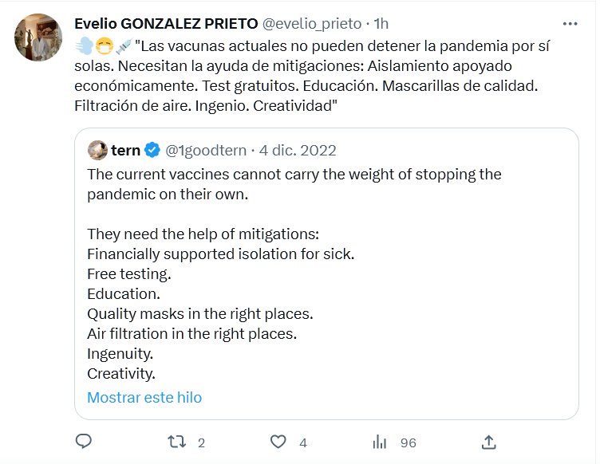Click the reply speech bubble icon
This screenshot has height=464, width=600.
[84, 441]
